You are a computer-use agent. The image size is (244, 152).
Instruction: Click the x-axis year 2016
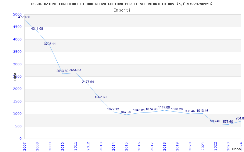click(x=139, y=147)
